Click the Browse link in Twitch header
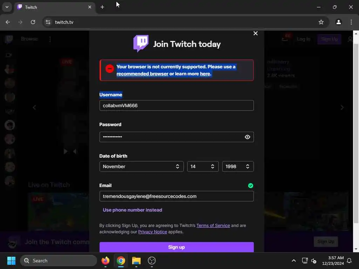Viewport: 359px width, 269px height. pyautogui.click(x=29, y=39)
